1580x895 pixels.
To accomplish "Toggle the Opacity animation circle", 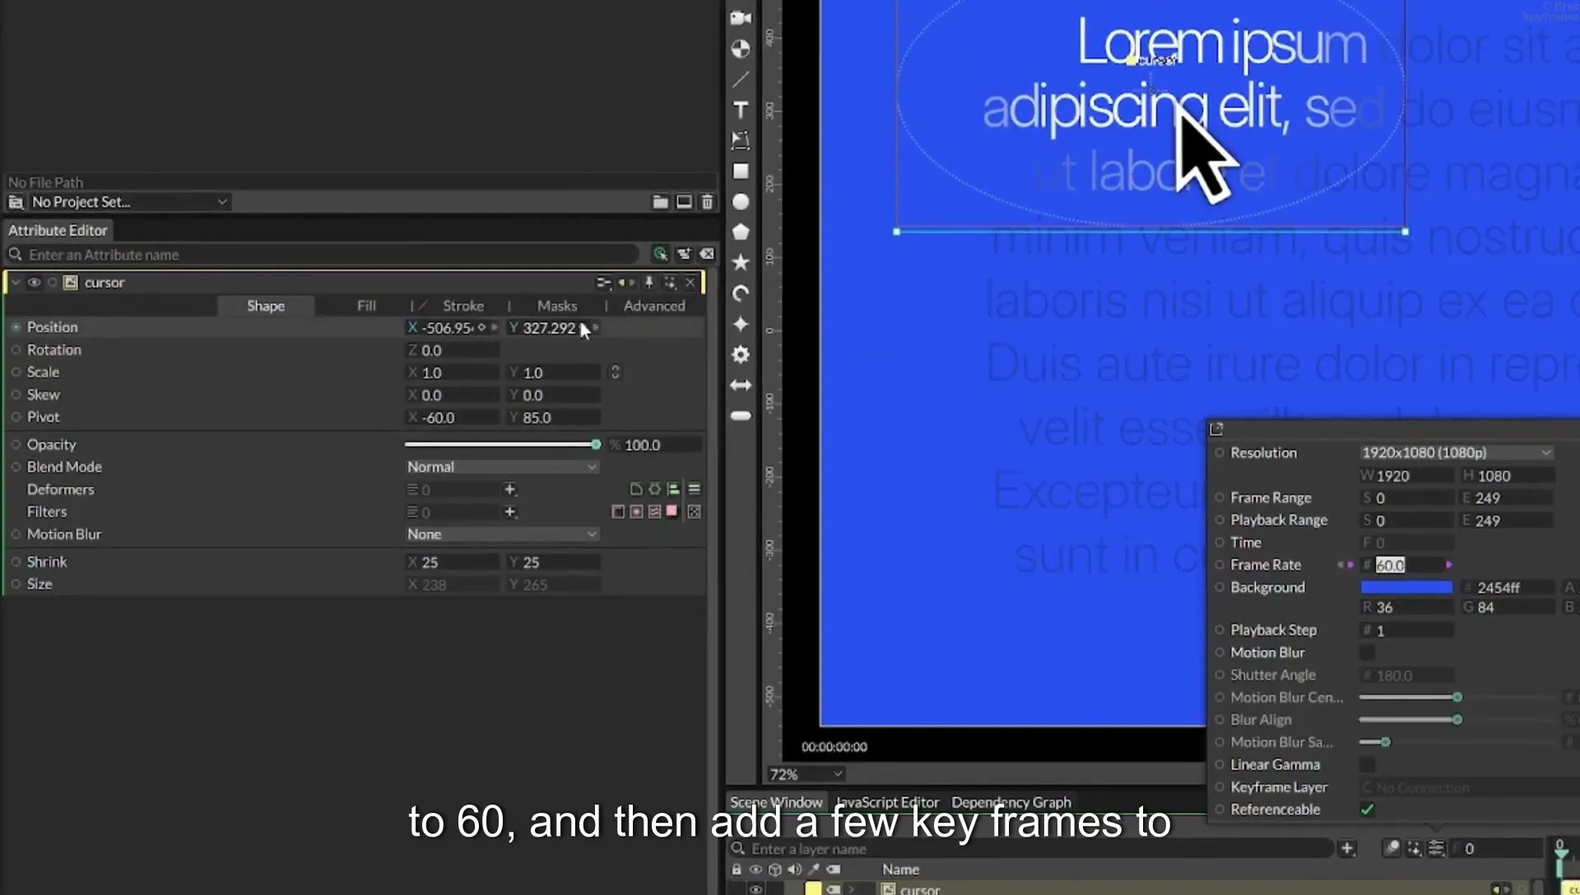I will click(16, 444).
